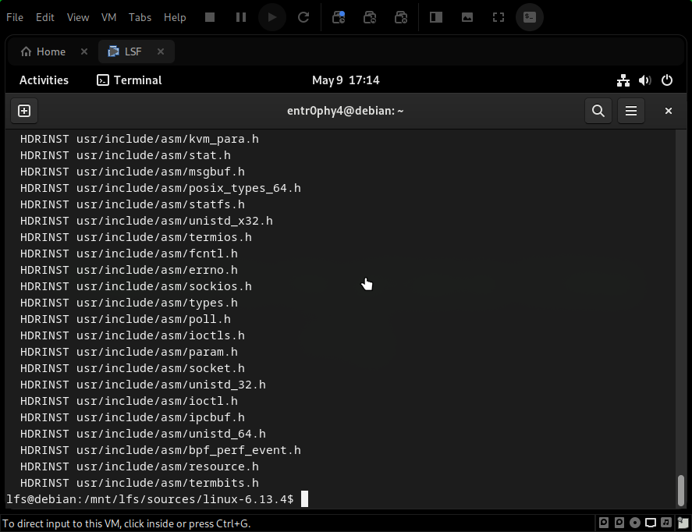Click the Activities button

pyautogui.click(x=44, y=80)
